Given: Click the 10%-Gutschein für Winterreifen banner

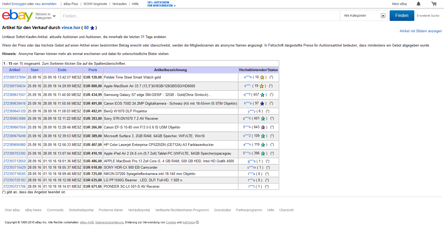Looking at the screenshot, I should (x=161, y=4).
